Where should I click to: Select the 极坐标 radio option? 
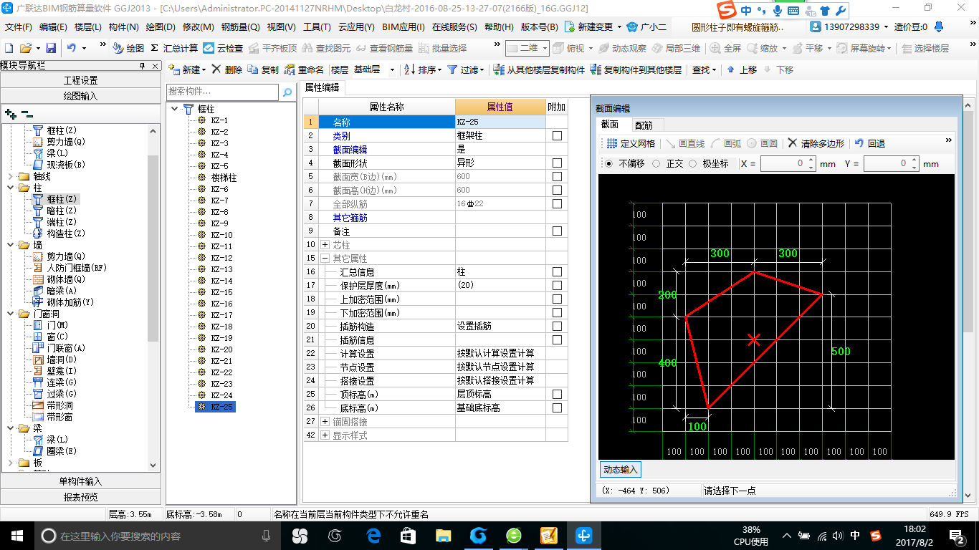(692, 163)
